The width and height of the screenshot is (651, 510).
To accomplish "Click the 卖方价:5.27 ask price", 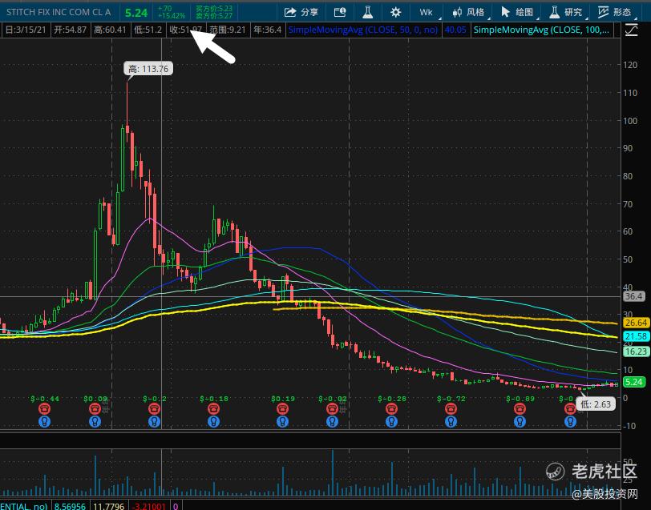I will (x=214, y=16).
